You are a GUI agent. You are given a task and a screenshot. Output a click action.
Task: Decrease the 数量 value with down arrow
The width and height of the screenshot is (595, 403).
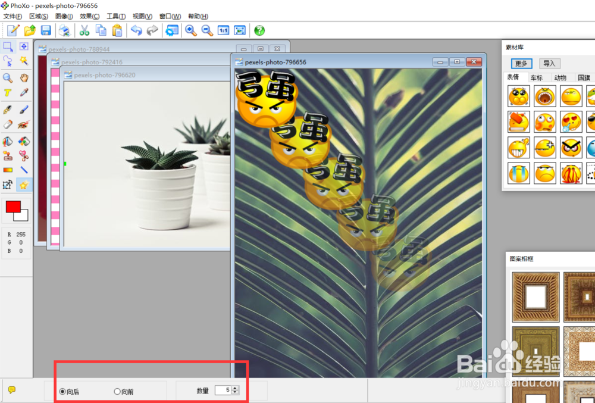[x=235, y=392]
